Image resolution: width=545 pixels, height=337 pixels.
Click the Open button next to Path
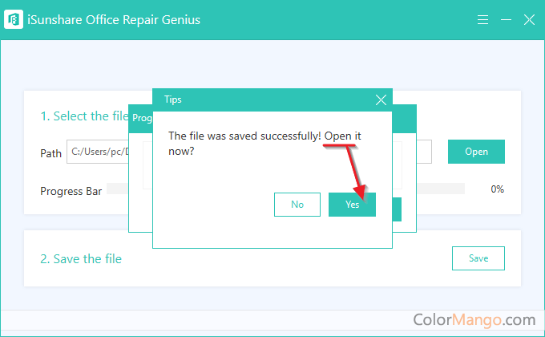pos(476,152)
